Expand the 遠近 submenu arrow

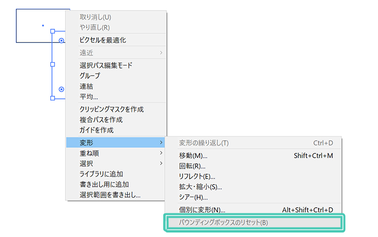pyautogui.click(x=161, y=53)
